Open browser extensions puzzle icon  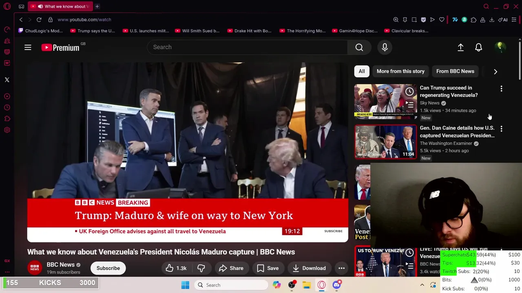pyautogui.click(x=473, y=20)
